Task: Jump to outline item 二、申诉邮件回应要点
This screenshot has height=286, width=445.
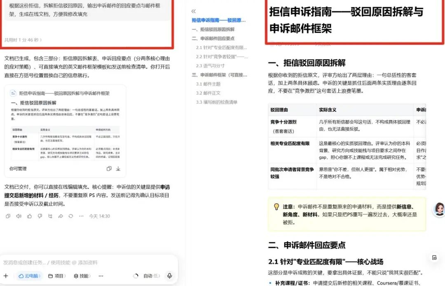Action: pyautogui.click(x=213, y=38)
